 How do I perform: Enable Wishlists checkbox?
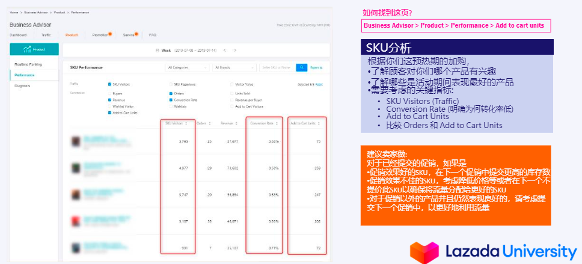coord(171,106)
